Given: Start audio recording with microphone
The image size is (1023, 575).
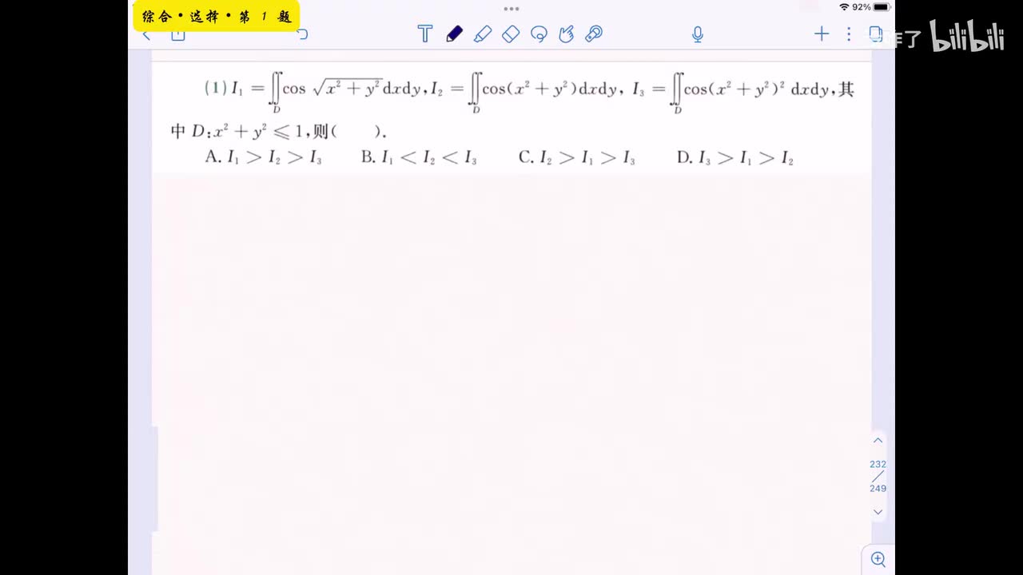Looking at the screenshot, I should [698, 34].
